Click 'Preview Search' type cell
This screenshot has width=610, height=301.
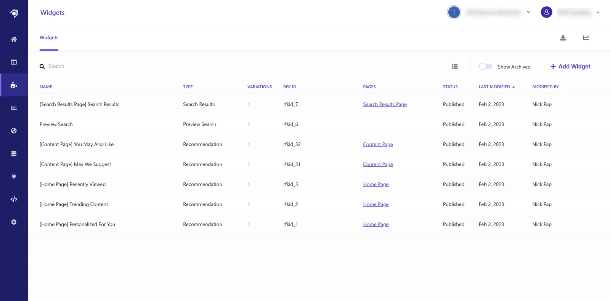[199, 124]
